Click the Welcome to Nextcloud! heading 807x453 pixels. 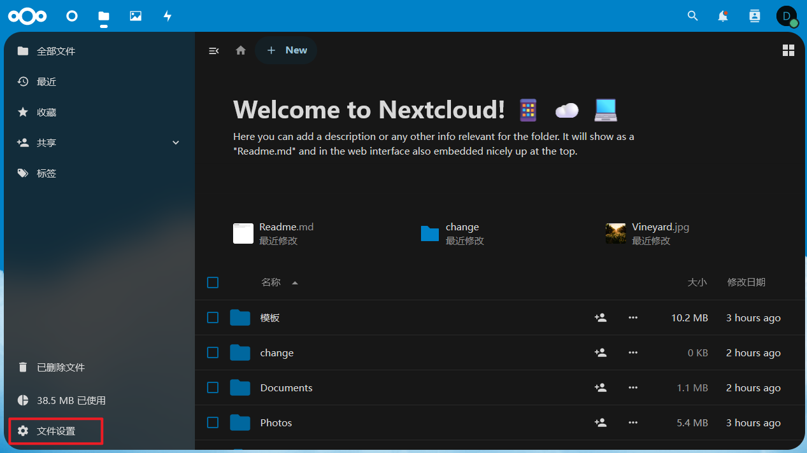[369, 109]
